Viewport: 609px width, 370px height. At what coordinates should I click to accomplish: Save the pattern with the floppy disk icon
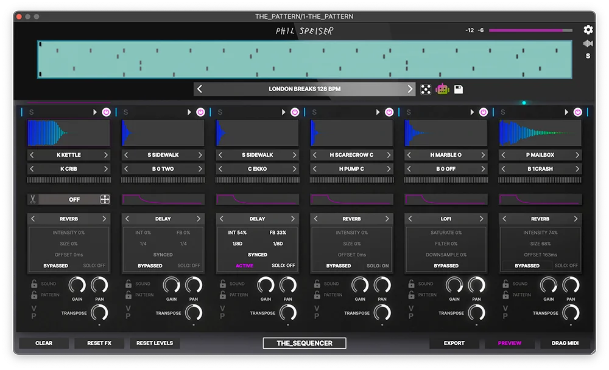pos(459,89)
